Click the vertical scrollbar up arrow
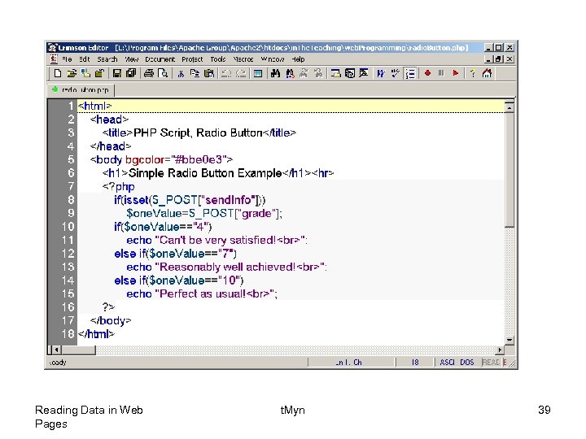 click(509, 107)
